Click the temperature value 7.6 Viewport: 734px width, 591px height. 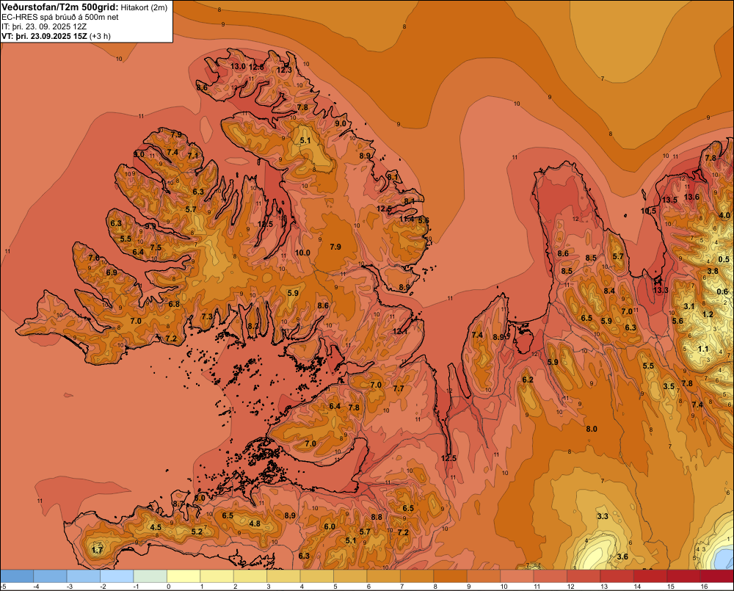[94, 258]
